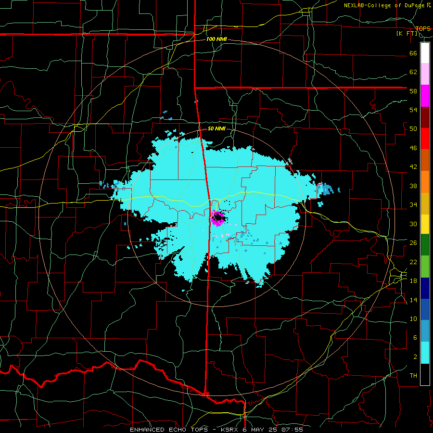This screenshot has width=433, height=433.
Task: Pick the dark red maroon legend swatch
Action: coord(425,117)
